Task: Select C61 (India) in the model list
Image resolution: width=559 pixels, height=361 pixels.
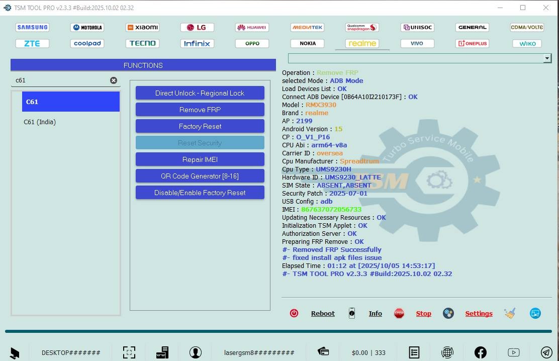Action: pyautogui.click(x=40, y=122)
